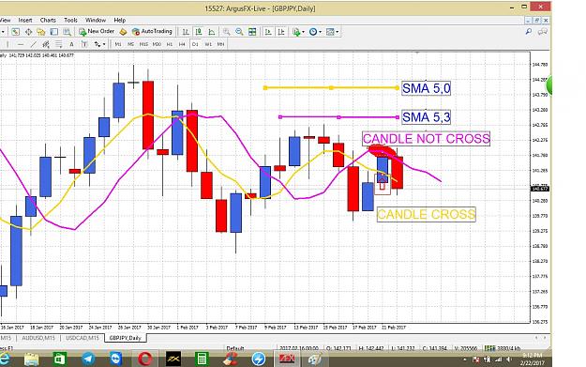Select the GBPJPY,Daily chart tab
Screen dimensions: 586x367
tap(126, 338)
